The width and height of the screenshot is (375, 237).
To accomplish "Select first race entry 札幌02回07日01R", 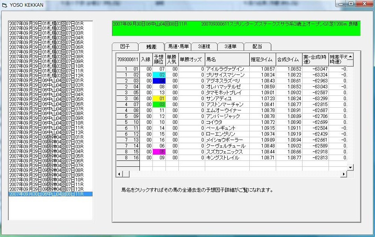I will coord(50,24).
